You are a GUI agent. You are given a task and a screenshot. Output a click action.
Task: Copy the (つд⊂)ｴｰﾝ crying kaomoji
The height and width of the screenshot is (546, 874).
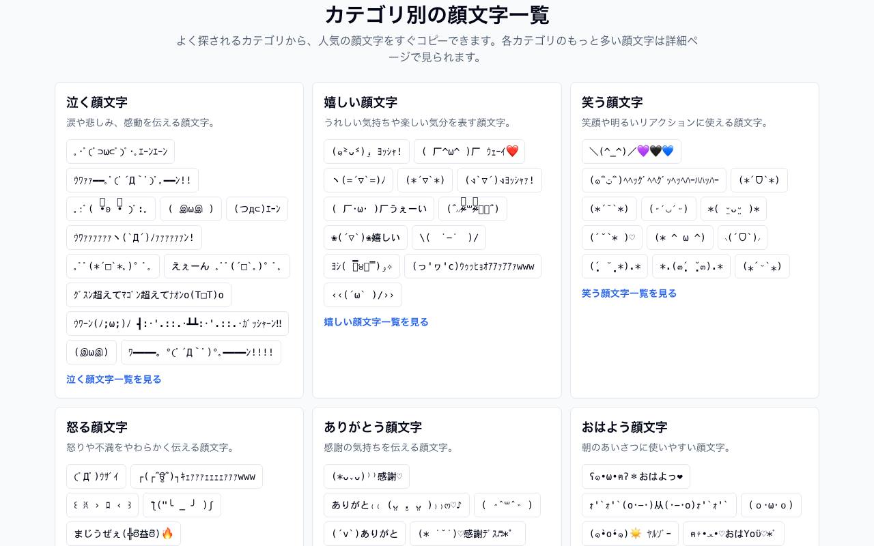257,209
